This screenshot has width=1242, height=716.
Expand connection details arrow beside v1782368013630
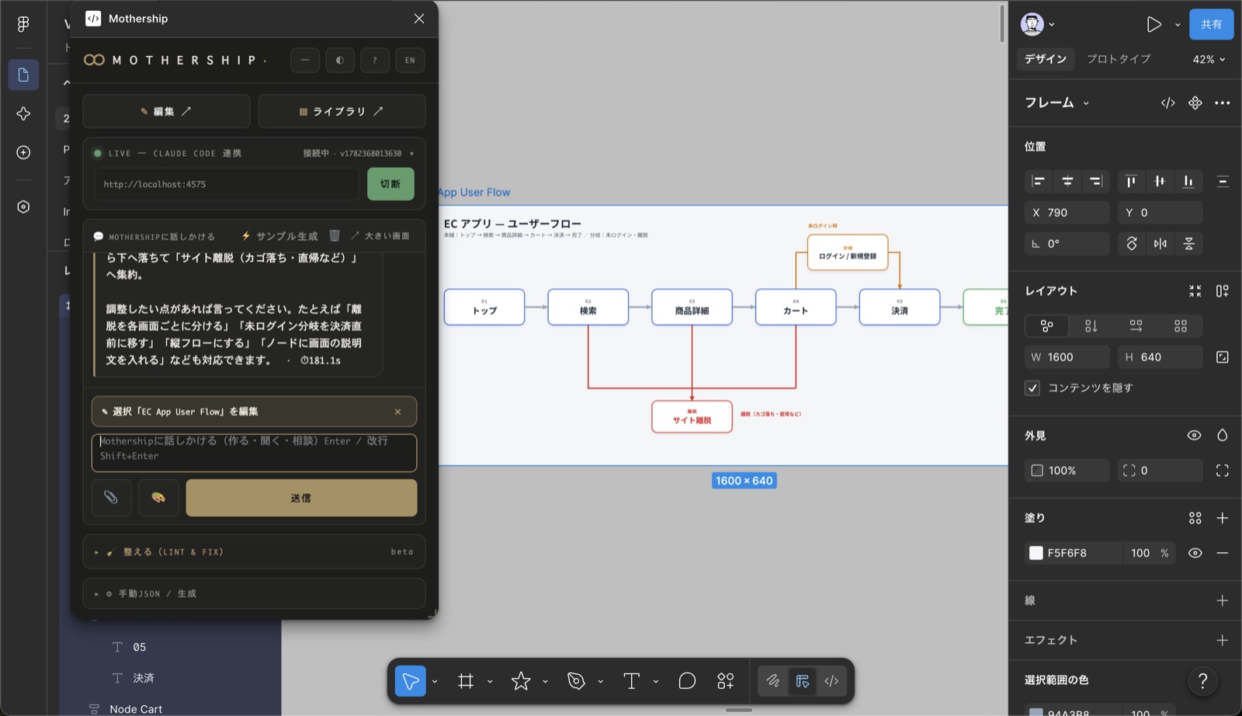coord(411,154)
